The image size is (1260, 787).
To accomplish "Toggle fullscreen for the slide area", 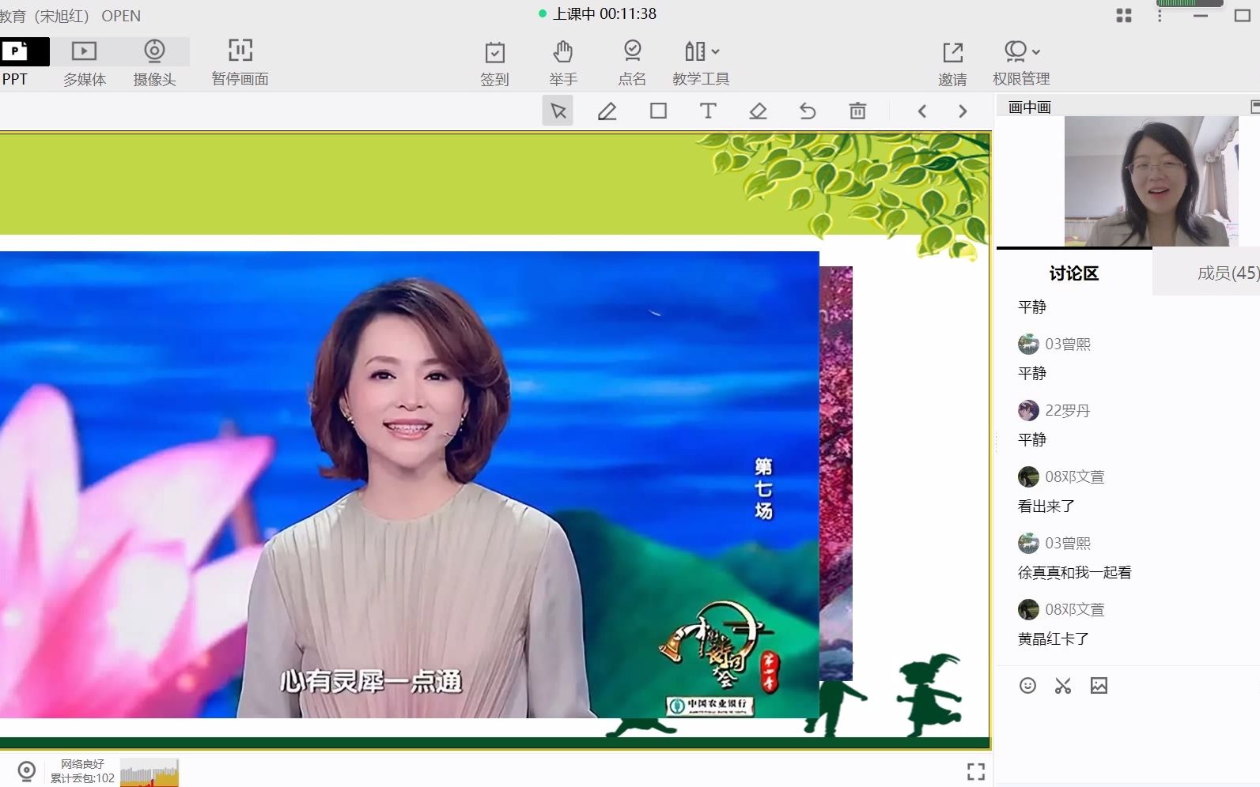I will pyautogui.click(x=976, y=772).
